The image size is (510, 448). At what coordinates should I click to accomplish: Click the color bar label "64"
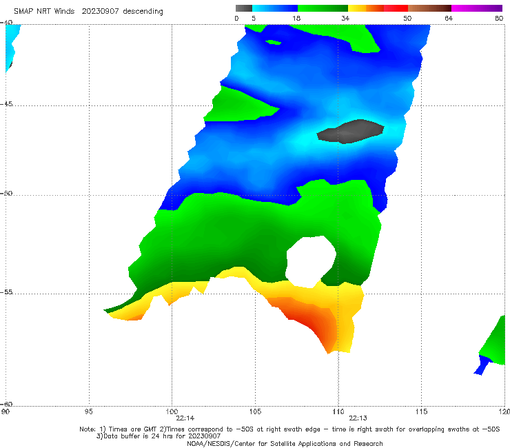pyautogui.click(x=449, y=19)
